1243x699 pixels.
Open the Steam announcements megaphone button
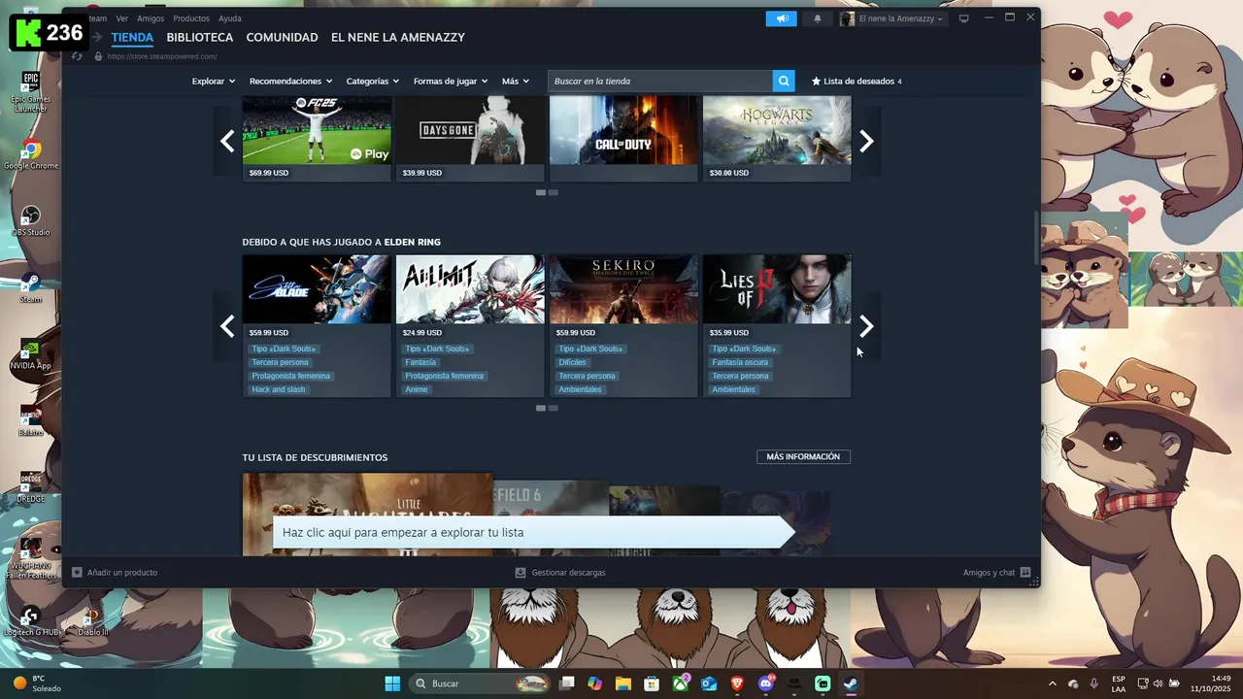(781, 18)
